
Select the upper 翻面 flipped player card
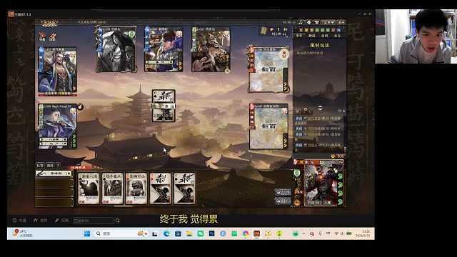click(x=268, y=69)
